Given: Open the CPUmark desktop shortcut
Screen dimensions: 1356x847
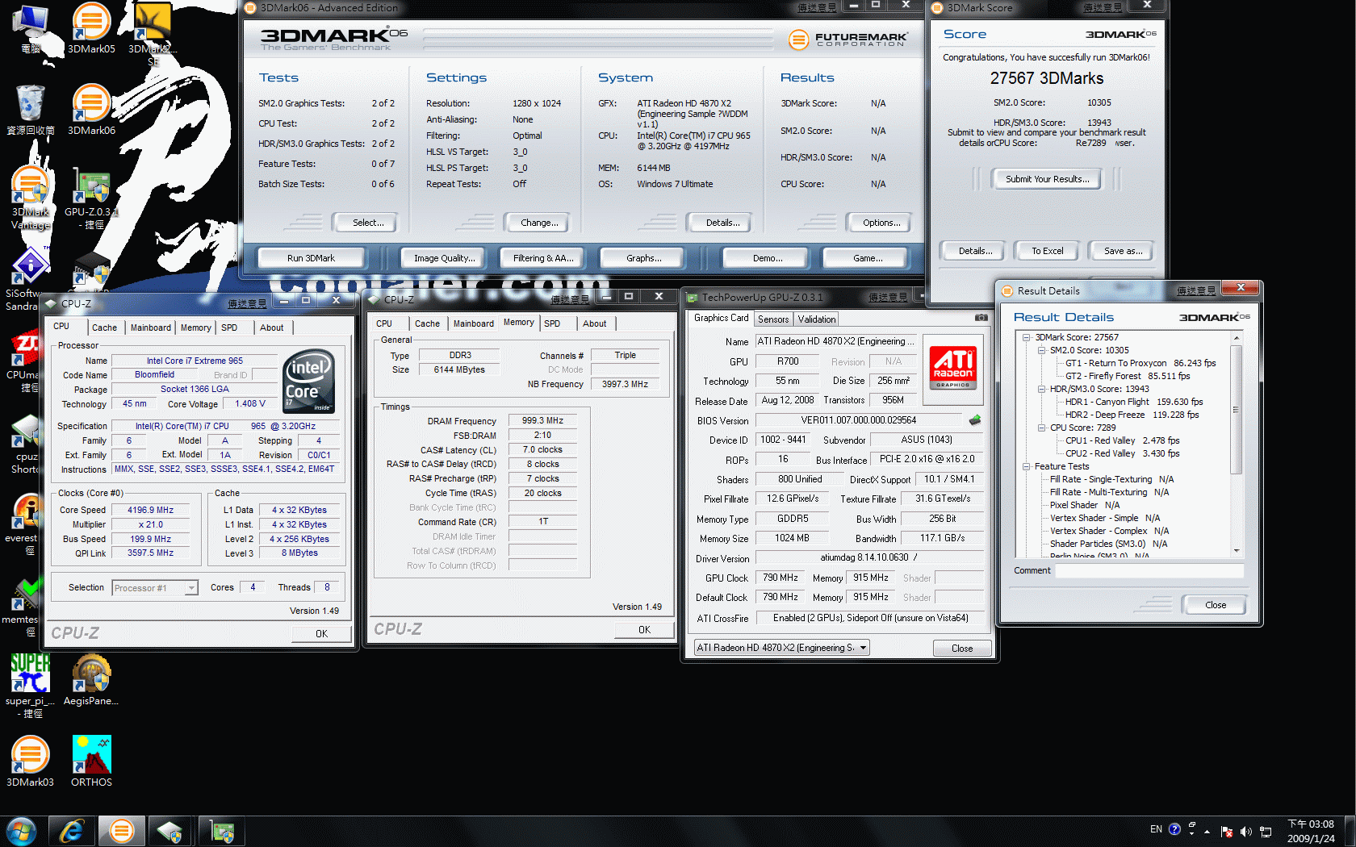Looking at the screenshot, I should pyautogui.click(x=24, y=361).
